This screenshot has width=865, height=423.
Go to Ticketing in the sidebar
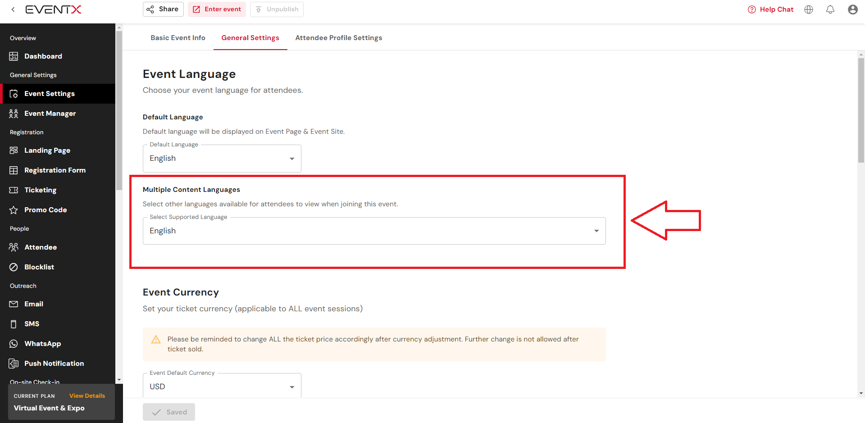(x=58, y=190)
